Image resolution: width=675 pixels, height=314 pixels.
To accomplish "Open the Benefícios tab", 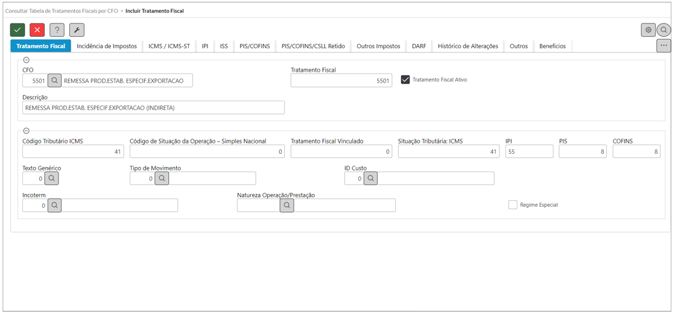I will (553, 46).
